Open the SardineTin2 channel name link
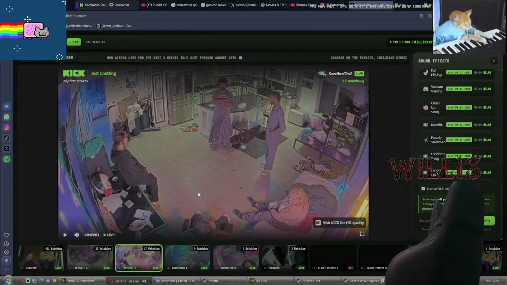Image resolution: width=507 pixels, height=285 pixels. click(x=340, y=74)
